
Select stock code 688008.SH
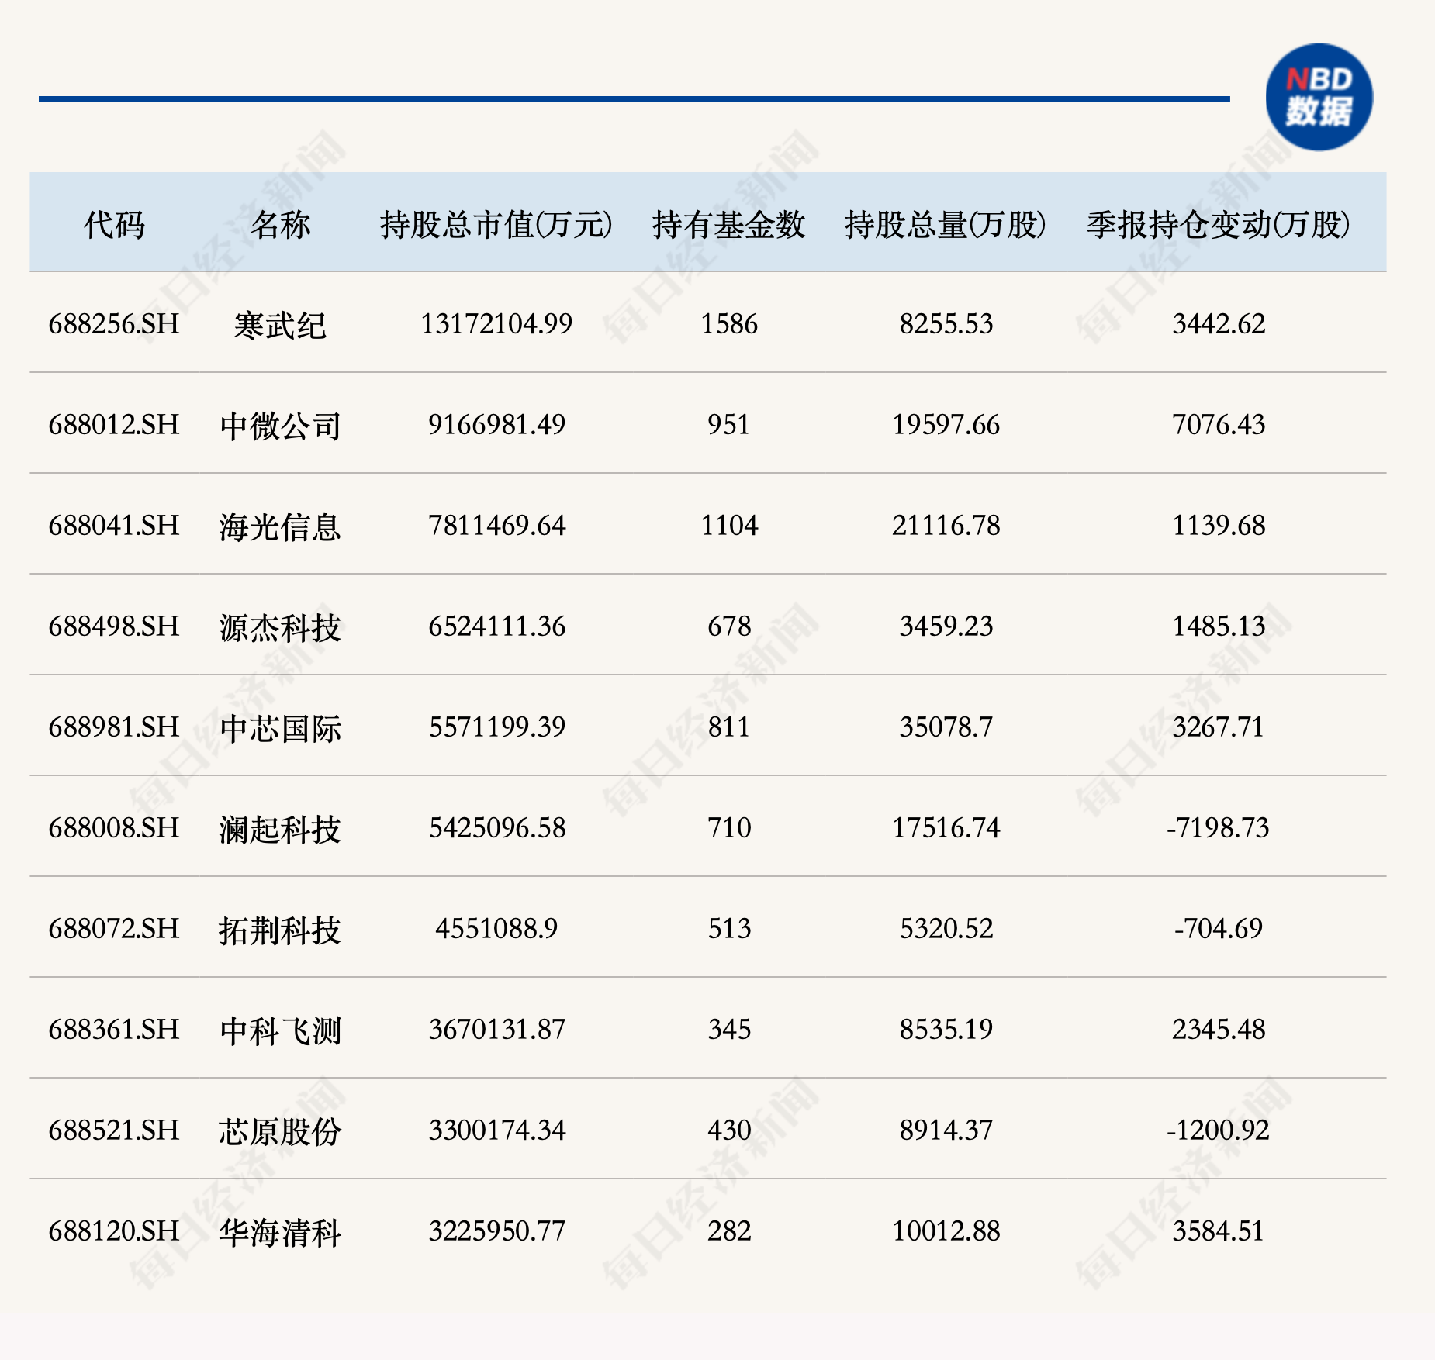pyautogui.click(x=114, y=828)
